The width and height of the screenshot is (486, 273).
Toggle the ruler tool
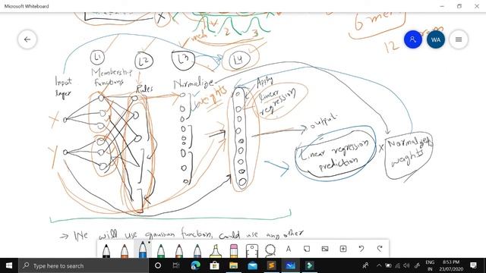point(252,250)
